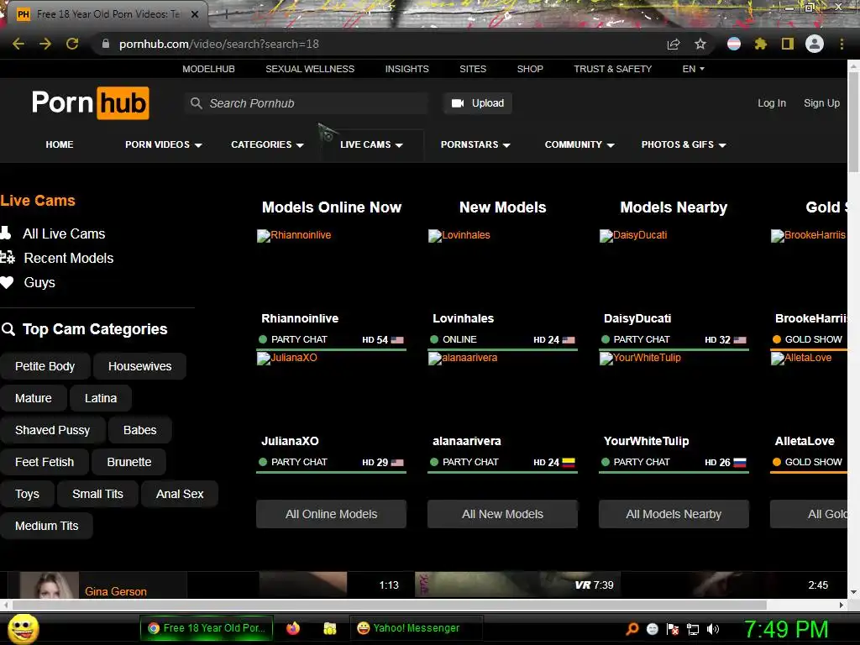
Task: Click the Sign Up link
Action: click(x=821, y=103)
